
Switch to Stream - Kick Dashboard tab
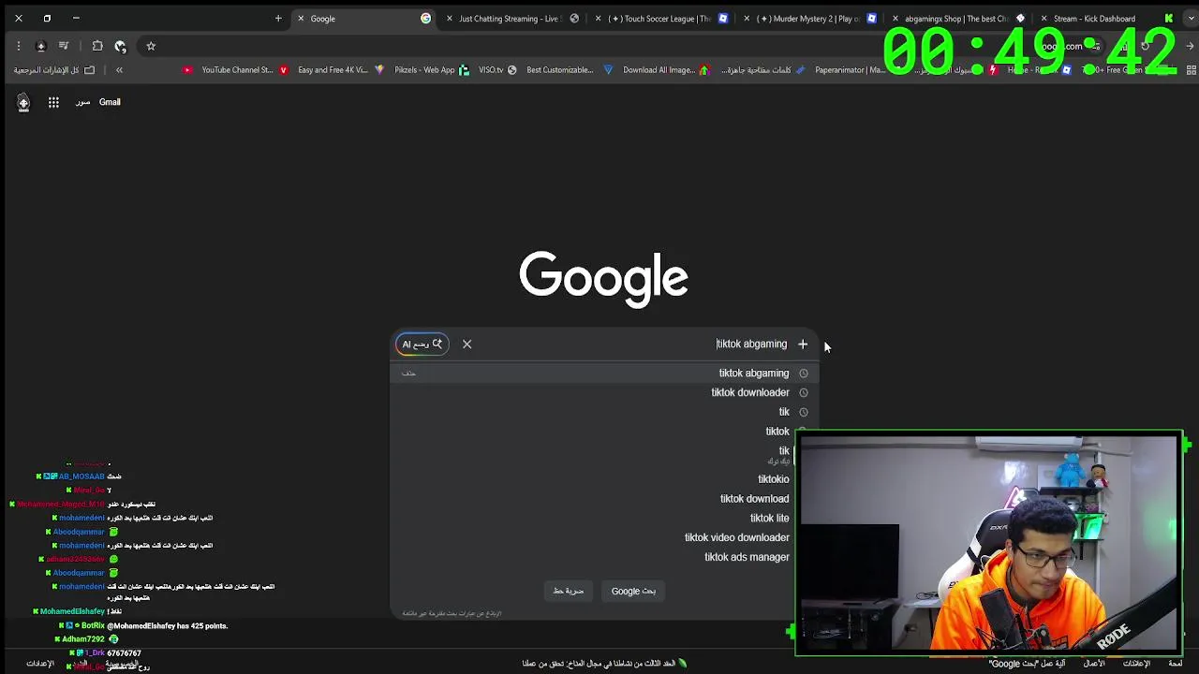point(1105,19)
